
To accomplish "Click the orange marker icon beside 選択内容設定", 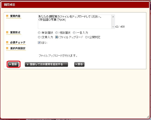I will (x=7, y=48).
